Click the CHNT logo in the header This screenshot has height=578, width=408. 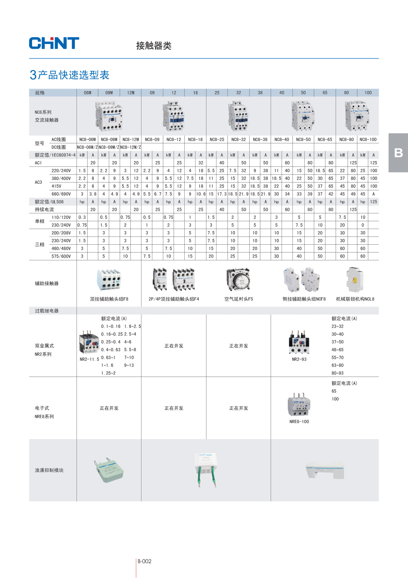pos(54,43)
